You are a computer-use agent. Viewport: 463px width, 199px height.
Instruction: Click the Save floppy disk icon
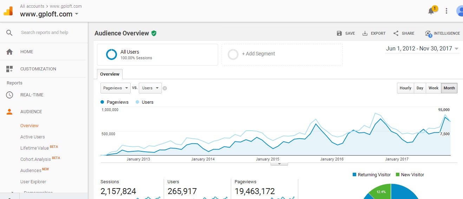[339, 33]
